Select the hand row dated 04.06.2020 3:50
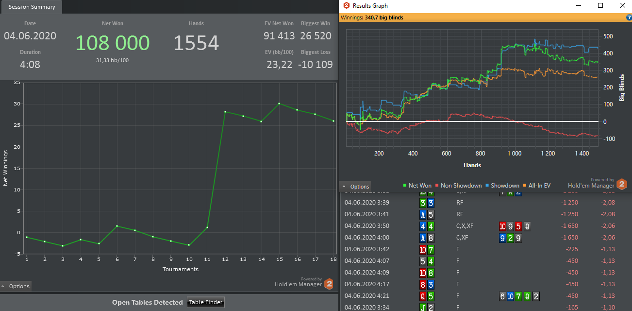 [x=486, y=226]
